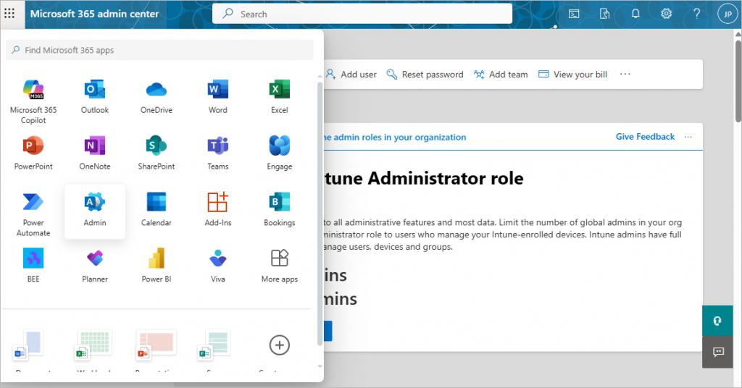Click Add team action
Image resolution: width=742 pixels, height=388 pixels.
coord(501,74)
